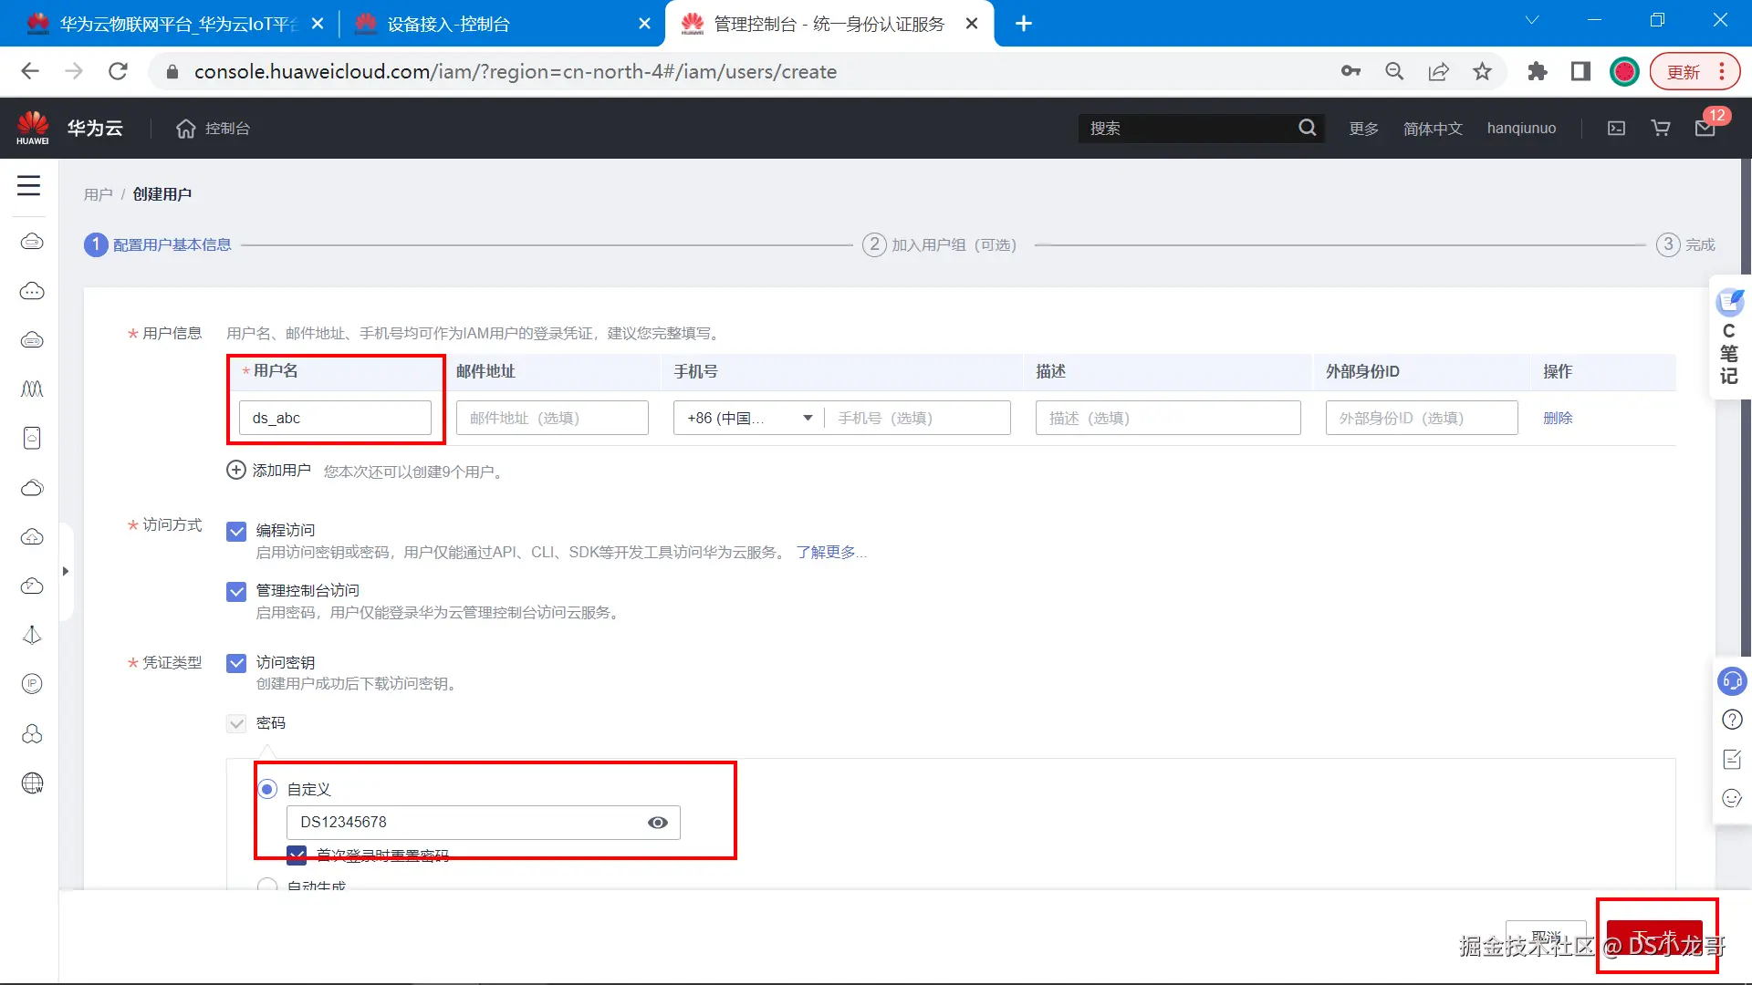Click the globe icon in left sidebar
The height and width of the screenshot is (985, 1752).
tap(32, 783)
